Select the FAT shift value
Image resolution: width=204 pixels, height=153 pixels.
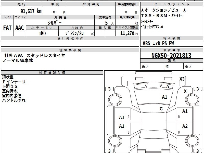click(7, 28)
